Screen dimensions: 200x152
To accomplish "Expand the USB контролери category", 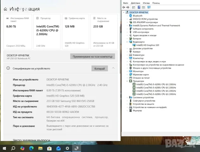I will (x=127, y=32).
